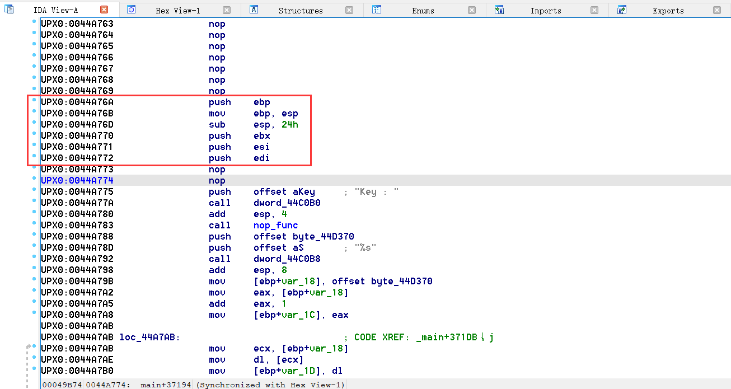
Task: Close the IDA View-A tab
Action: 104,10
